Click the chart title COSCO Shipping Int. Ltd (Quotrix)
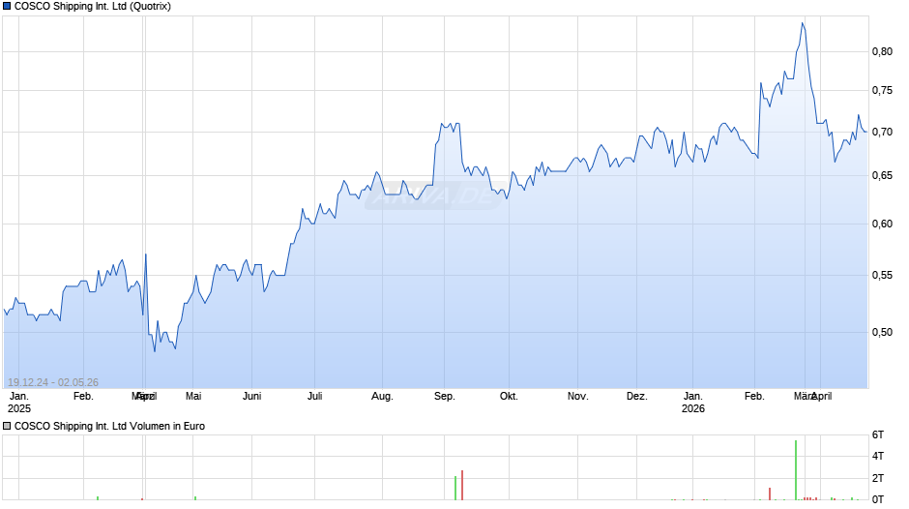Viewport: 909px width, 509px height. tap(92, 7)
